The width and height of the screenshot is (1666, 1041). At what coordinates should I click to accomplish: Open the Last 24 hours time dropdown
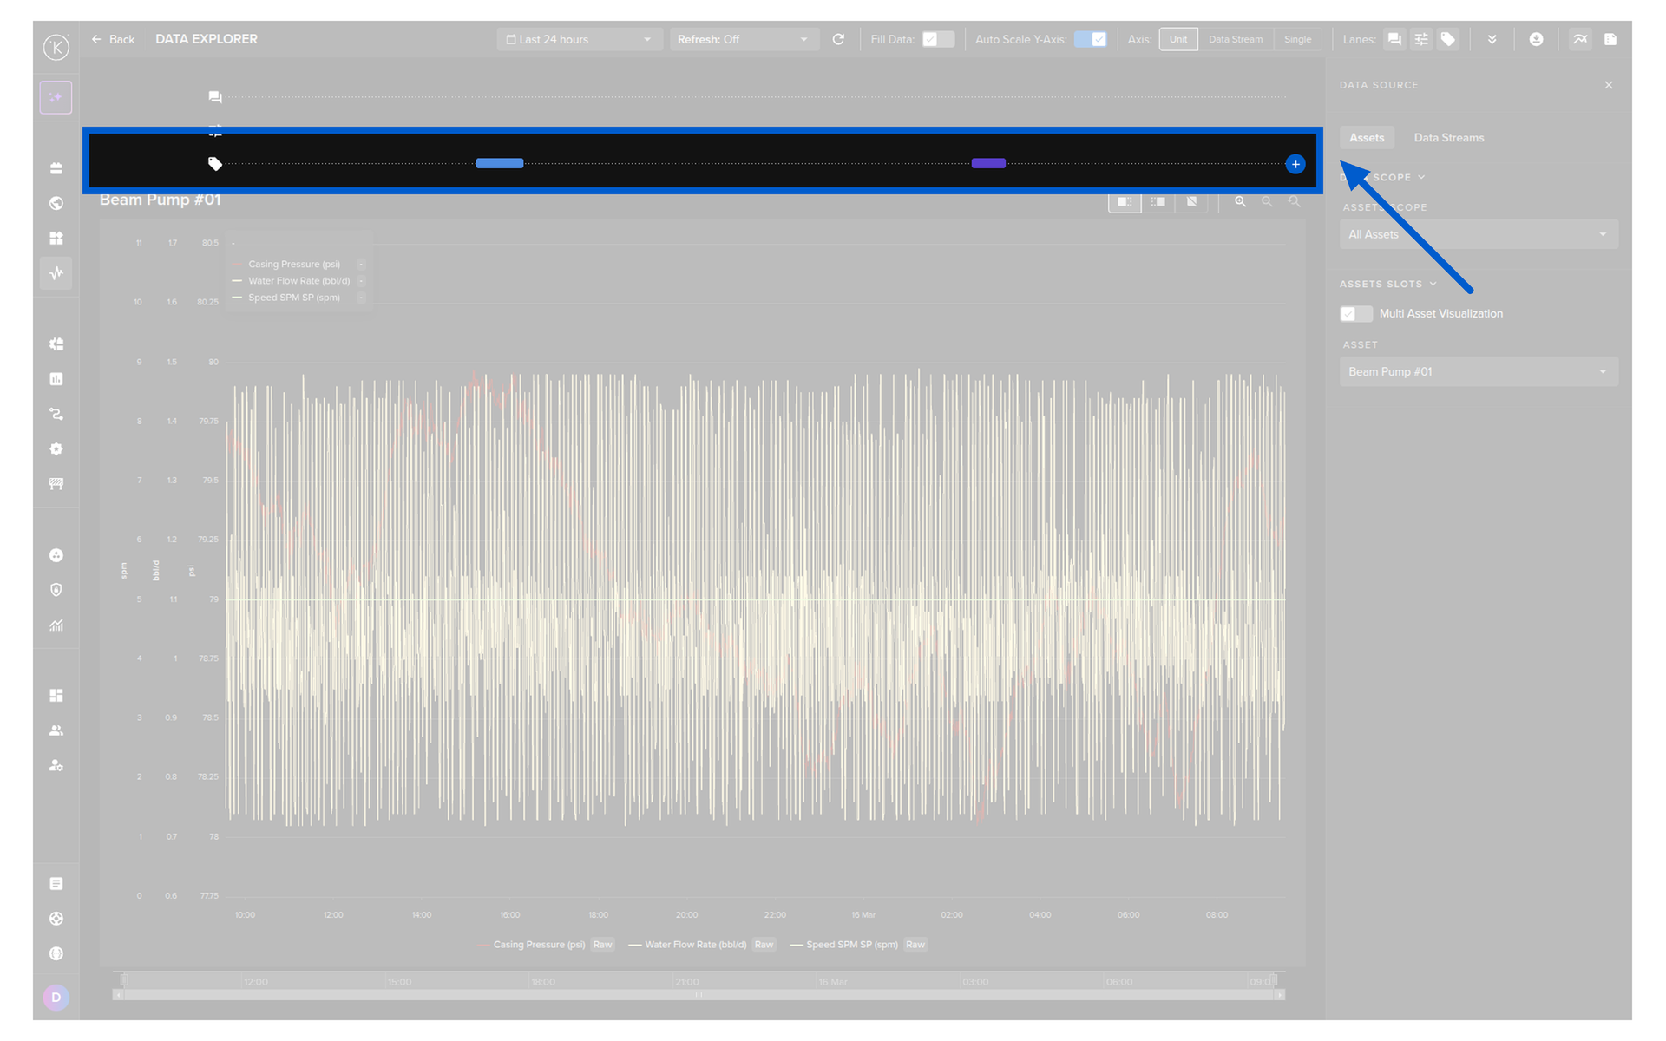pos(578,39)
